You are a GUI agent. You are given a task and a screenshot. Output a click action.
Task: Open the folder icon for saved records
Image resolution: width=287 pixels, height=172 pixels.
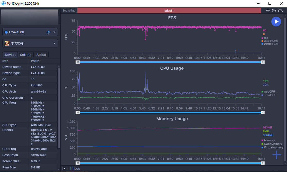click(274, 11)
